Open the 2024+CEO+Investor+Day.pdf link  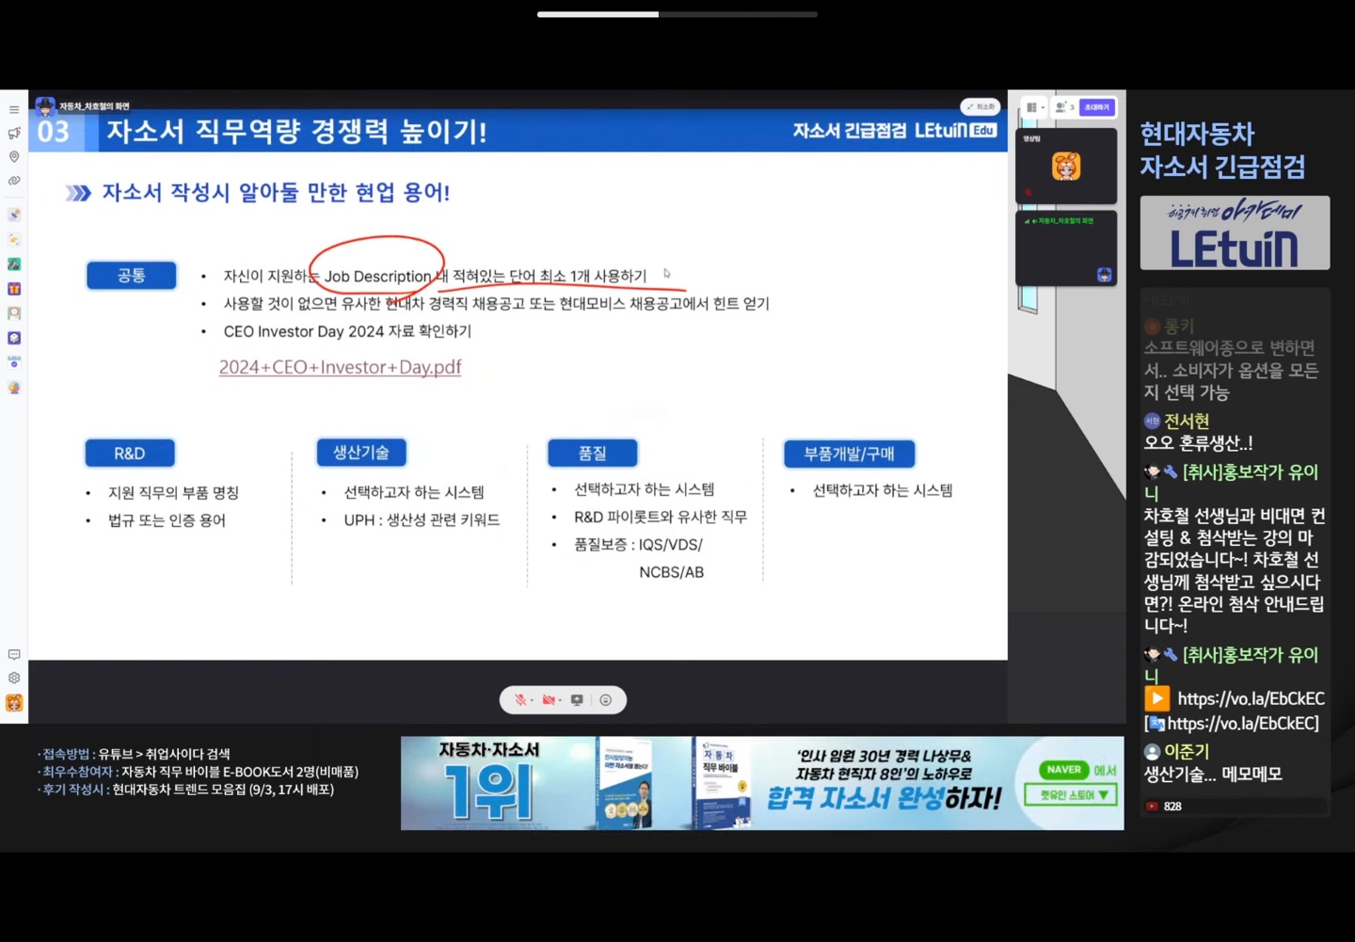click(x=340, y=367)
